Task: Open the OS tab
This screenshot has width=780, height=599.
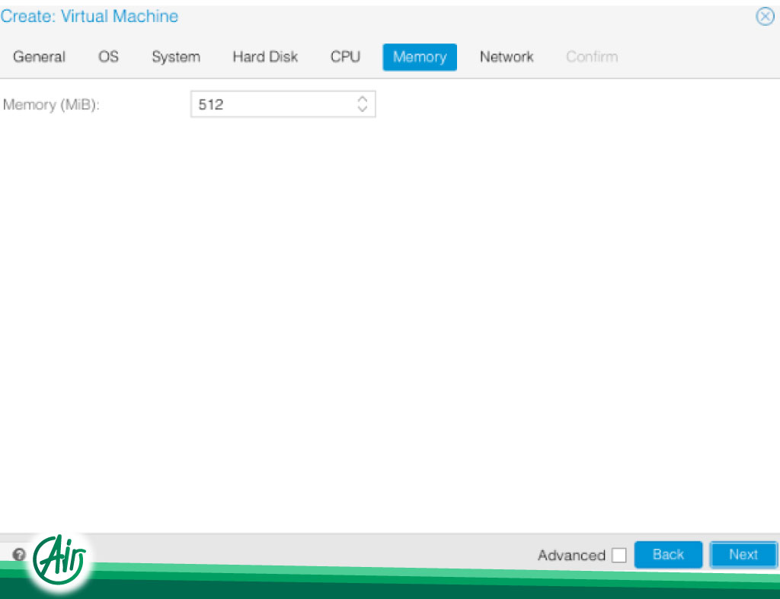Action: pyautogui.click(x=108, y=56)
